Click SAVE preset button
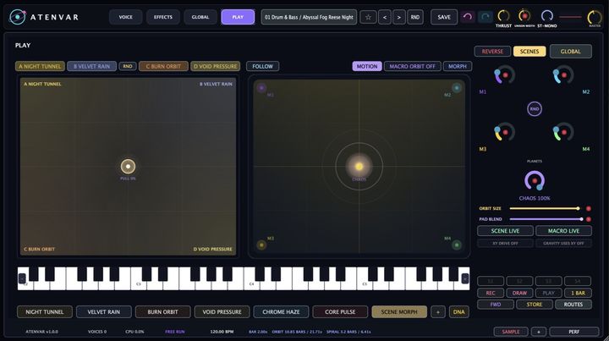The height and width of the screenshot is (341, 609). pos(444,17)
